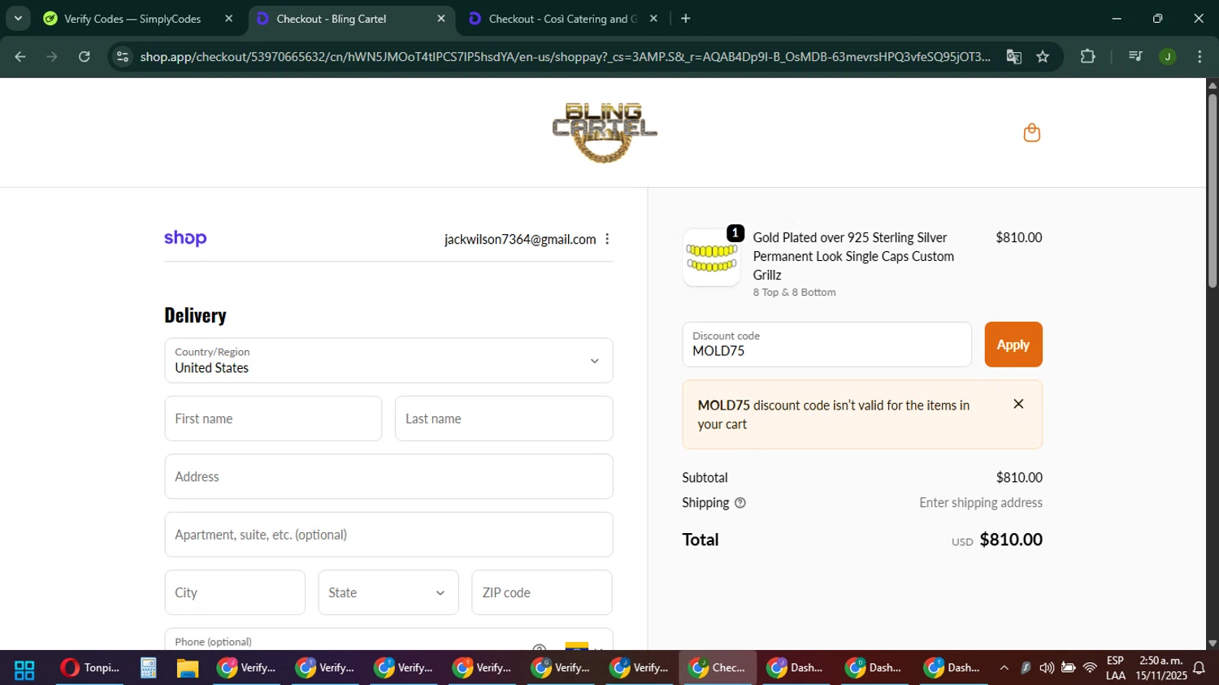Click email jackwilson7364@gmail.com

tap(520, 239)
